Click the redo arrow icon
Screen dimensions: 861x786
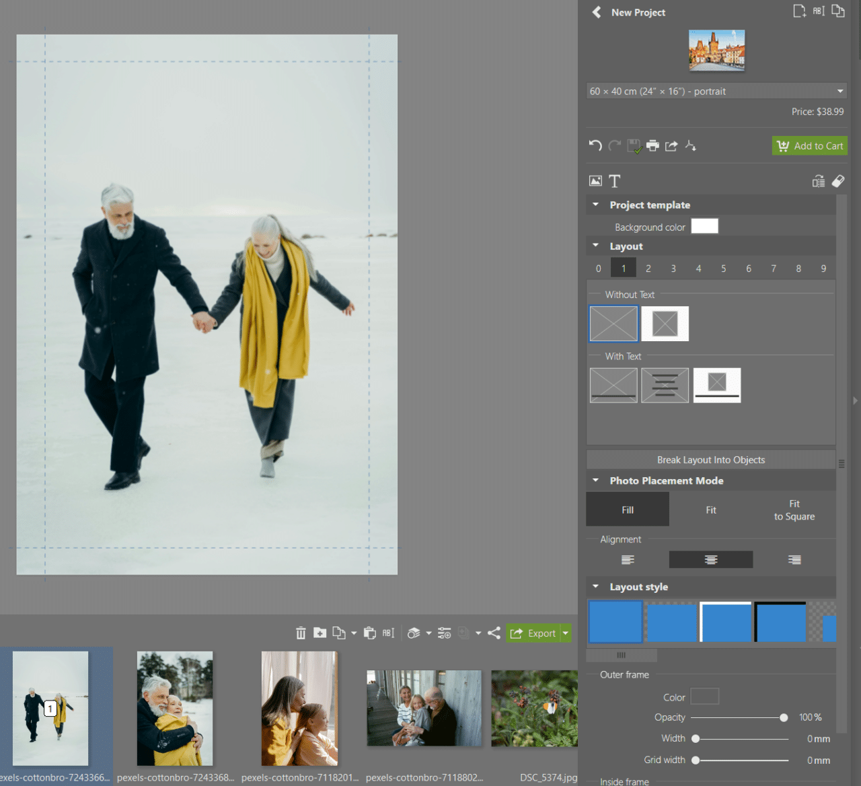(614, 145)
